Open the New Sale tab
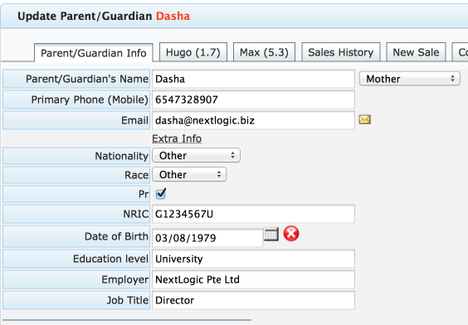This screenshot has width=468, height=325. click(x=416, y=52)
